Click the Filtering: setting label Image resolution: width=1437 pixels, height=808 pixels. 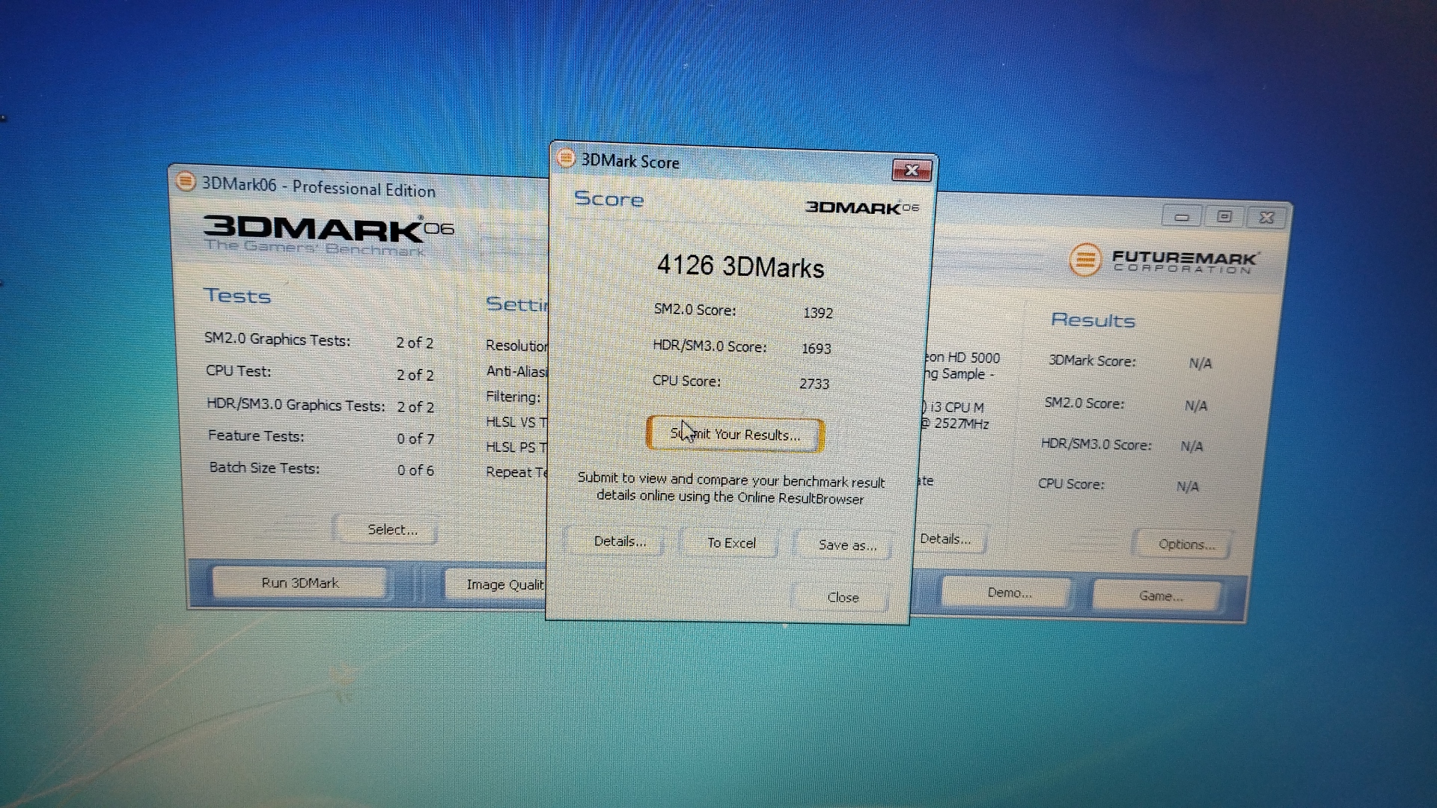[x=513, y=397]
